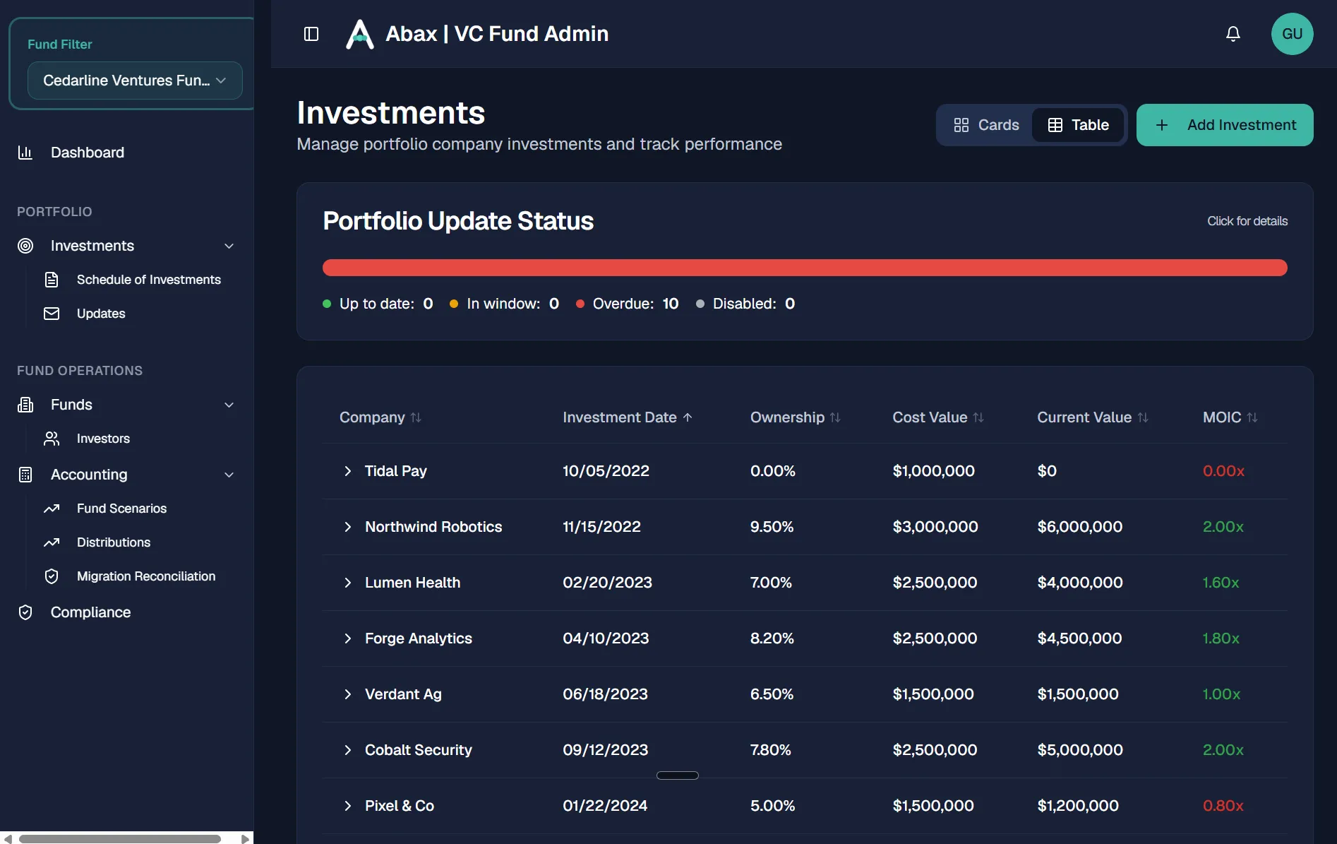Collapse the Investments sidebar section
Image resolution: width=1337 pixels, height=844 pixels.
pos(229,246)
